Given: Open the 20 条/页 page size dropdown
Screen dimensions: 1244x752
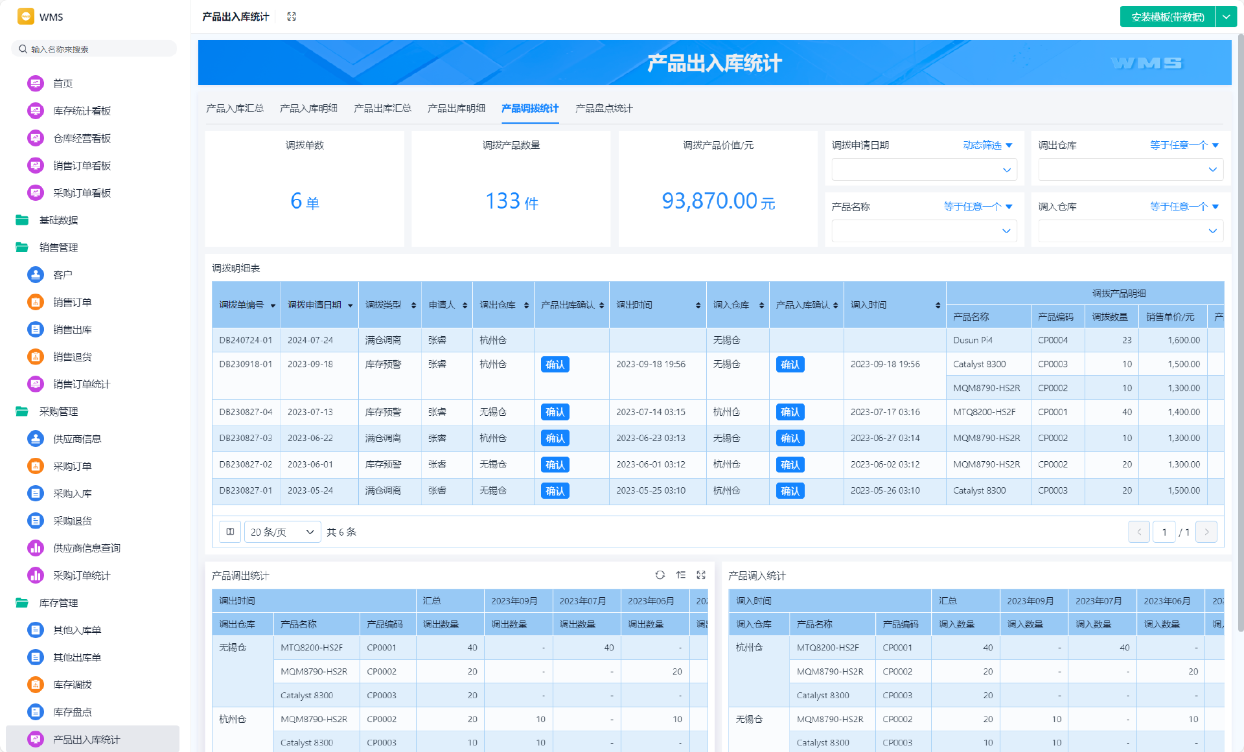Looking at the screenshot, I should click(282, 532).
